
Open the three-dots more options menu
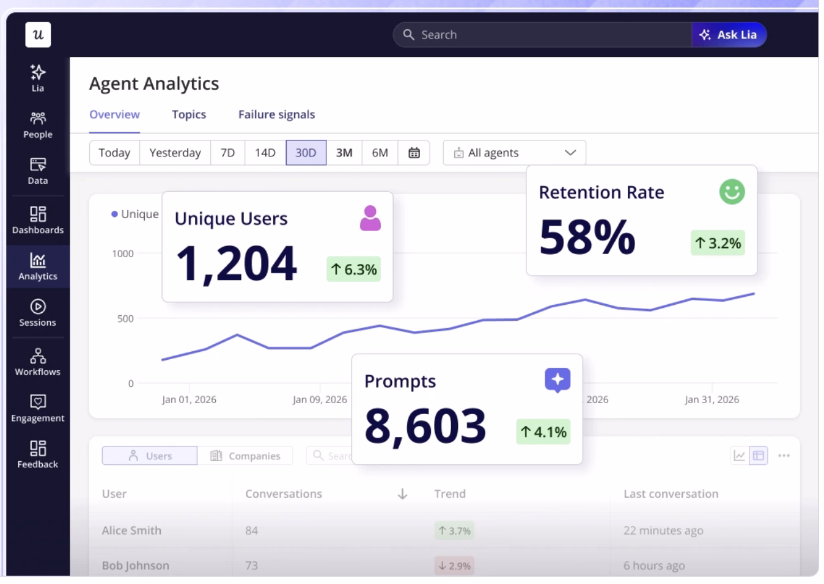click(x=784, y=456)
